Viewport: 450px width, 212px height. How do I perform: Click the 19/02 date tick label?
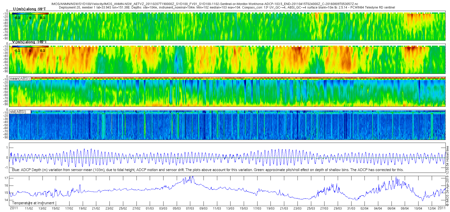(x=82, y=209)
